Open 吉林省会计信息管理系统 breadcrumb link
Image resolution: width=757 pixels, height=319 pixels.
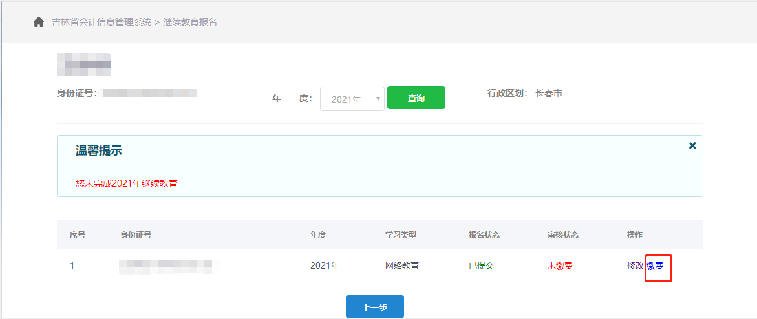coord(101,23)
